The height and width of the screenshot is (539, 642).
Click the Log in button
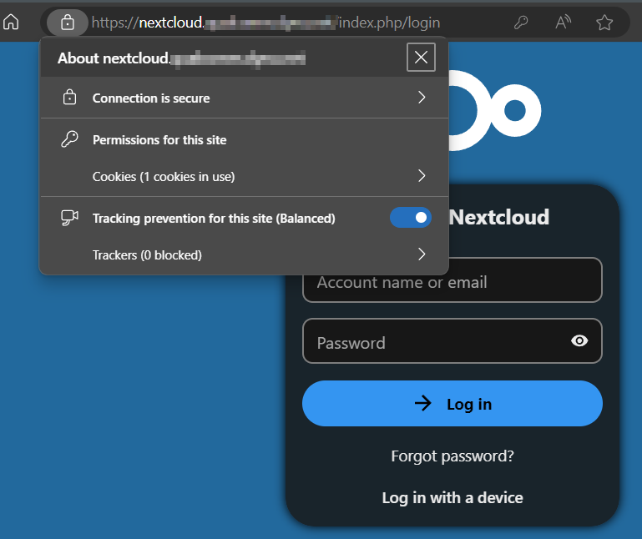coord(452,404)
